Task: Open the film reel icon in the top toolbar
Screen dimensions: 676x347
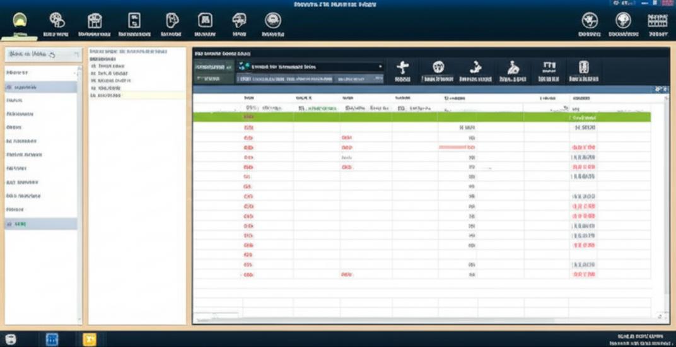Action: click(x=57, y=21)
